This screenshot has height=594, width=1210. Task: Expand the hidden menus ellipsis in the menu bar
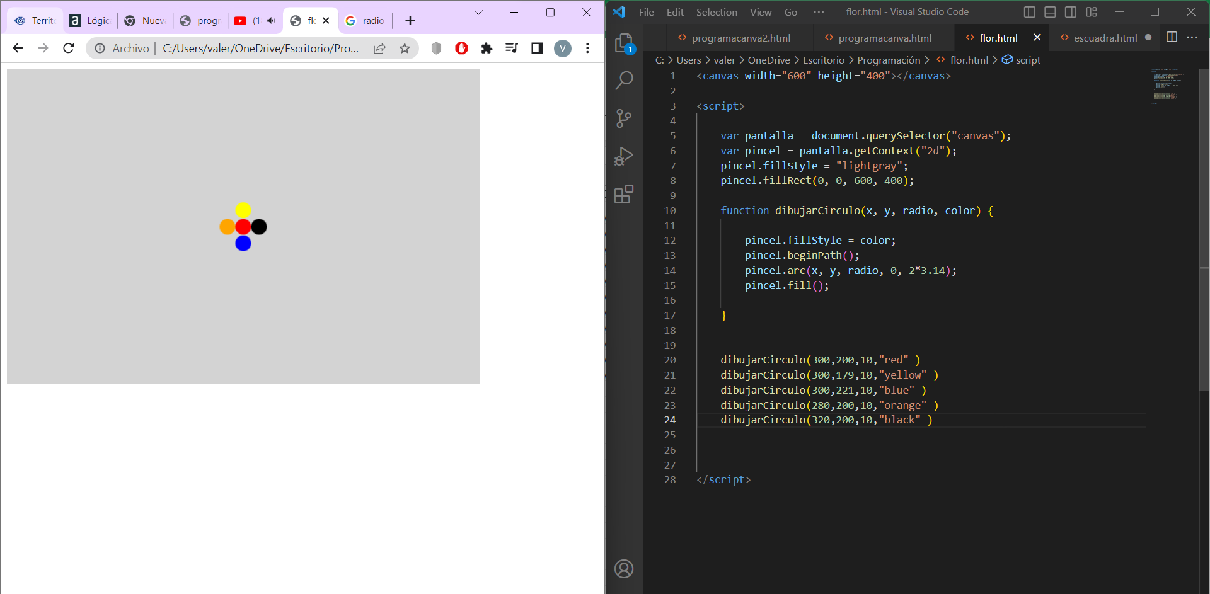tap(819, 12)
